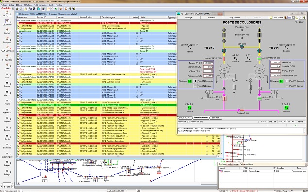
Task: Click the Arr 63kV TR311 T 820 breaker
Action: click(x=259, y=59)
